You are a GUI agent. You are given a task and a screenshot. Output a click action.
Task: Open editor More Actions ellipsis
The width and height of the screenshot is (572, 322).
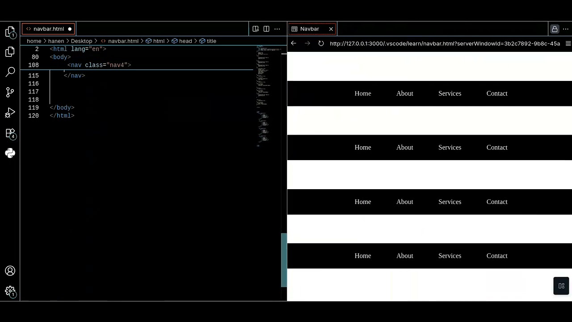coord(277,29)
